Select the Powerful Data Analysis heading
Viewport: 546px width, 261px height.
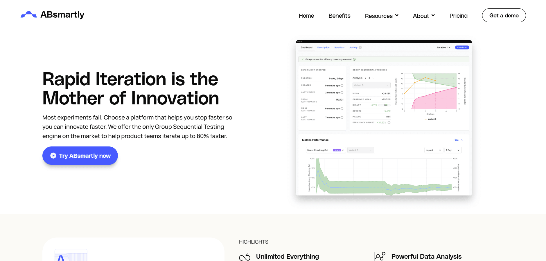point(426,256)
